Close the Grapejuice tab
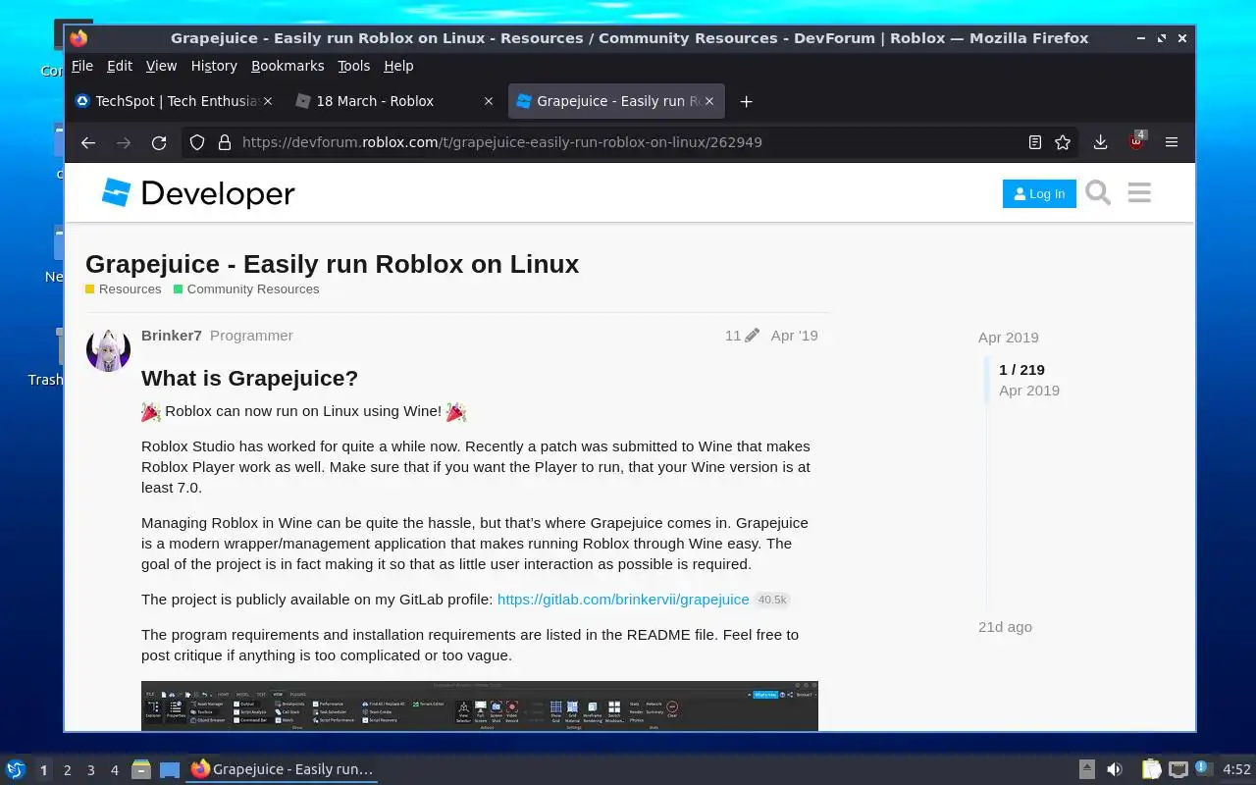 coord(709,101)
